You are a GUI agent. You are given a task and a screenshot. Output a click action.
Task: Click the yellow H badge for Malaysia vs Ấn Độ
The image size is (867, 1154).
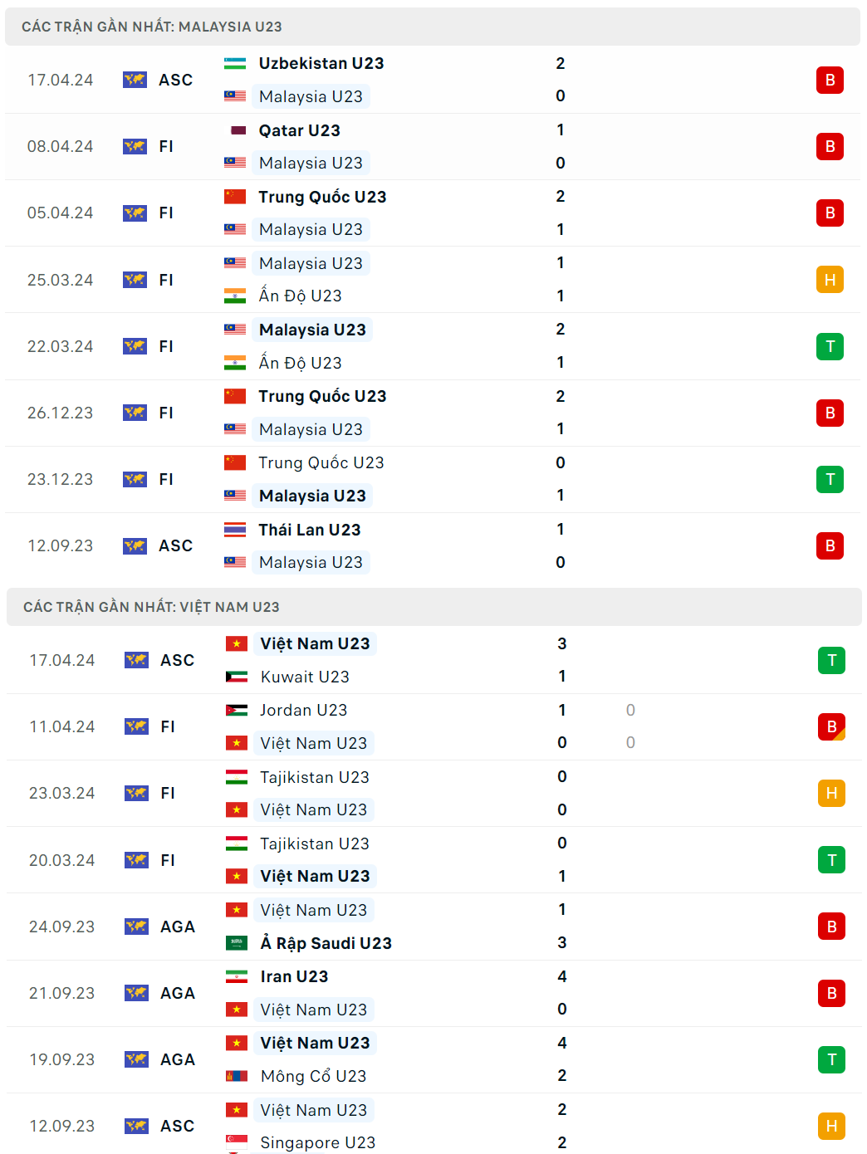830,280
